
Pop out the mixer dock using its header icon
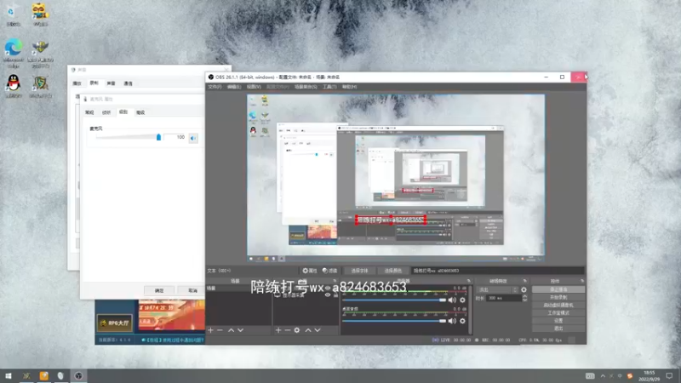tap(469, 281)
